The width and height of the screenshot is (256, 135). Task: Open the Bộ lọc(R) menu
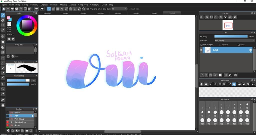(34, 5)
